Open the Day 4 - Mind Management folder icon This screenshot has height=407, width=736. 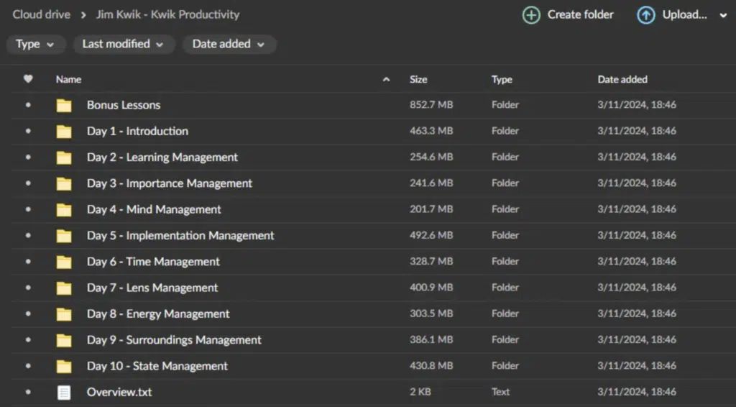coord(64,210)
